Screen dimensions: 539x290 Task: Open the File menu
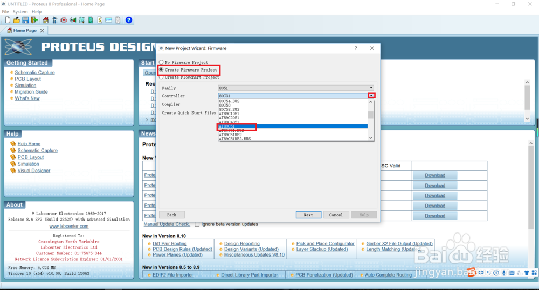click(x=5, y=12)
